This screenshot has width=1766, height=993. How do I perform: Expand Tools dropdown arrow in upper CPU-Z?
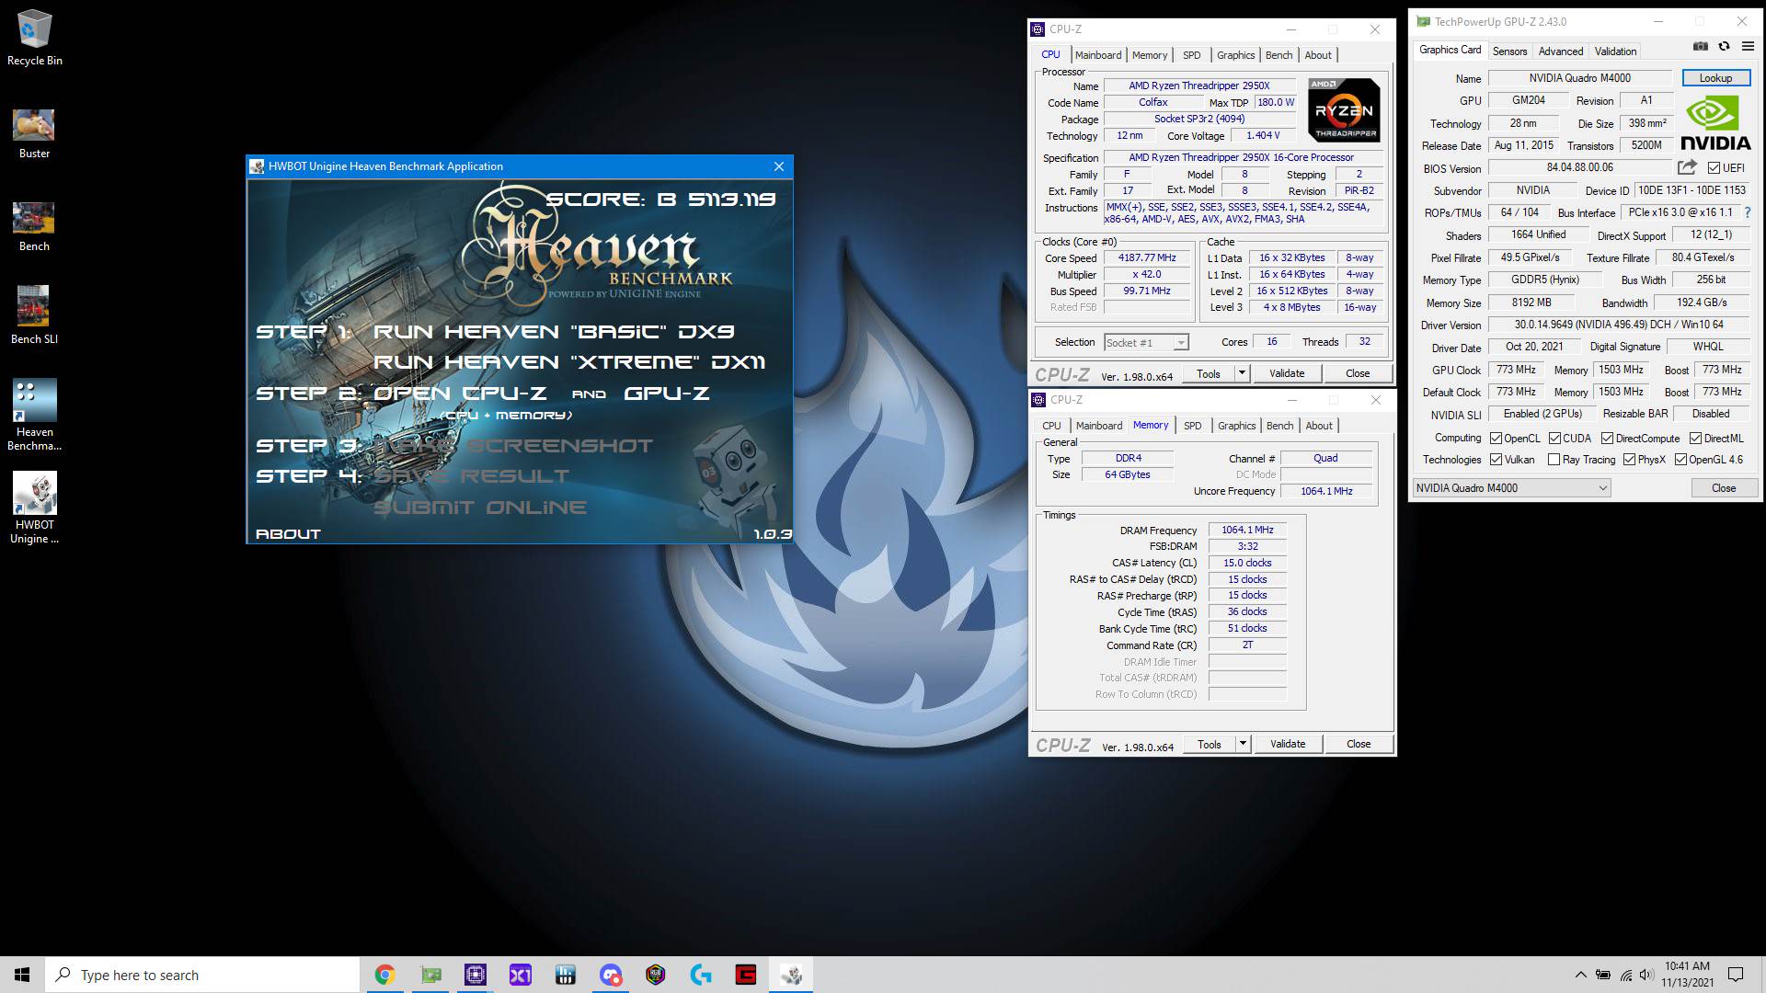click(x=1242, y=373)
